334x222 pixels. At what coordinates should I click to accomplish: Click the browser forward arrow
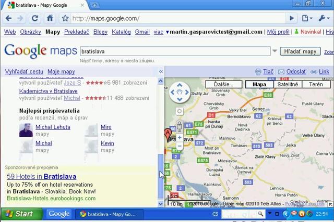[x=20, y=18]
